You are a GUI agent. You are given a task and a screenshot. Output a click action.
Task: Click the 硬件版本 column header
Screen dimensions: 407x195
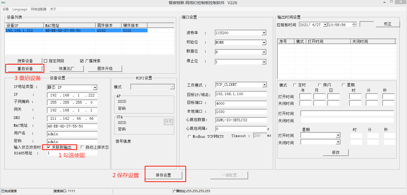pos(135,25)
